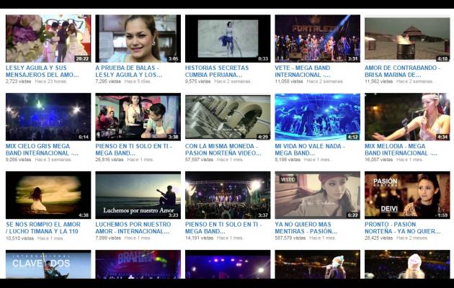Click the 11,058 vistas text
The image size is (454, 288).
coord(289,81)
